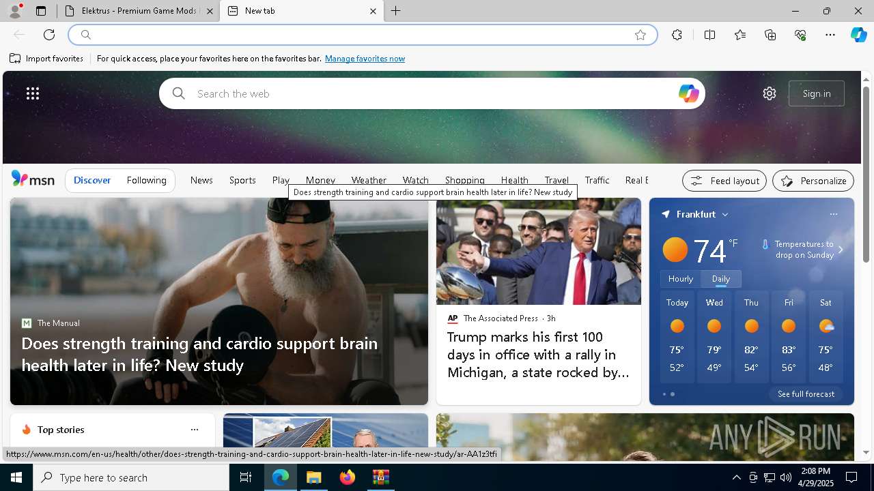This screenshot has height=491, width=874.
Task: Select the Discover feed tab
Action: pos(92,180)
